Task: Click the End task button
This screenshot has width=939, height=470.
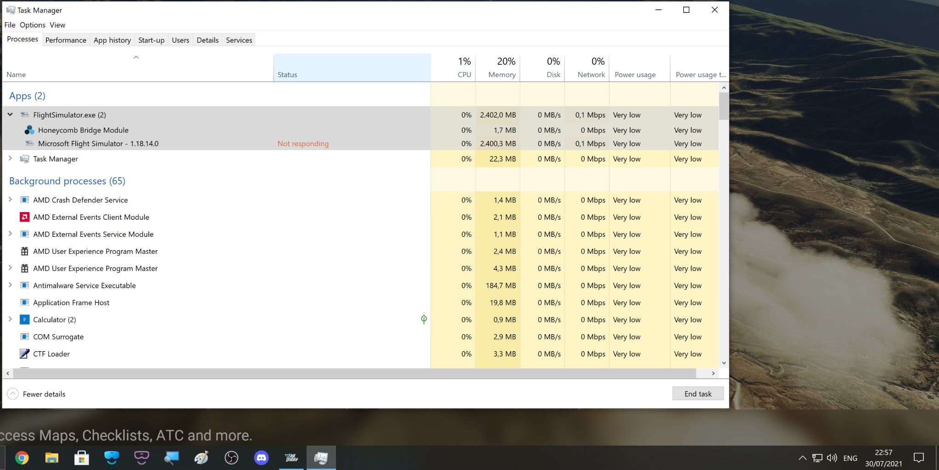Action: pos(698,394)
